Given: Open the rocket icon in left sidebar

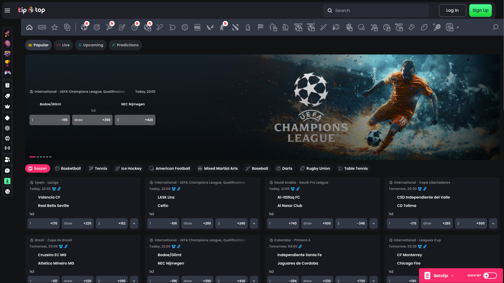Looking at the screenshot, I should 7,34.
